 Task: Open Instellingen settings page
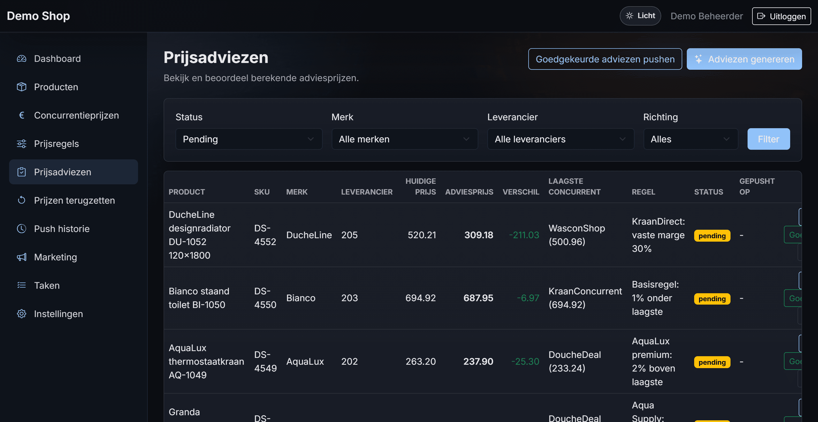tap(73, 314)
